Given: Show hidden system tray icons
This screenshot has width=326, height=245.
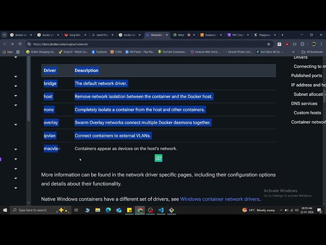Looking at the screenshot, I should [281, 210].
